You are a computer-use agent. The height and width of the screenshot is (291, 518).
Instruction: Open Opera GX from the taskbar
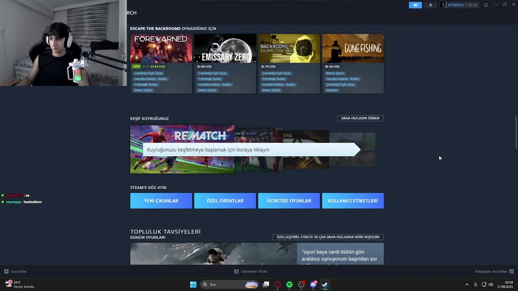coord(278,285)
